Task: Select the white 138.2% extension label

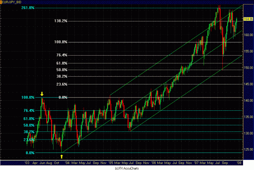Action: pyautogui.click(x=61, y=21)
